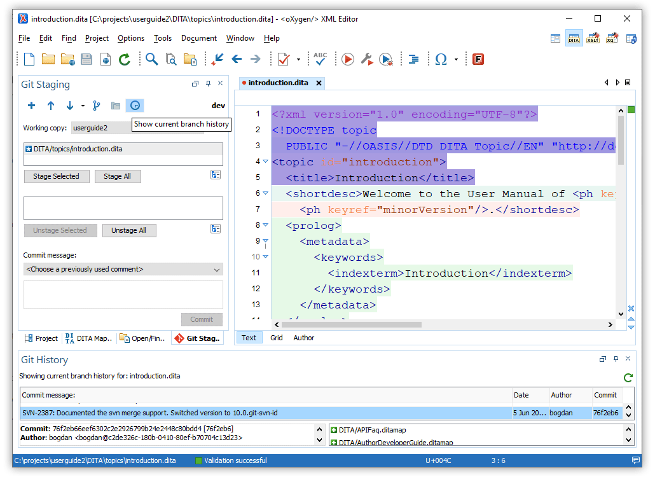Click the editor vertical scrollbar thumb
The image size is (655, 477).
tap(621, 140)
